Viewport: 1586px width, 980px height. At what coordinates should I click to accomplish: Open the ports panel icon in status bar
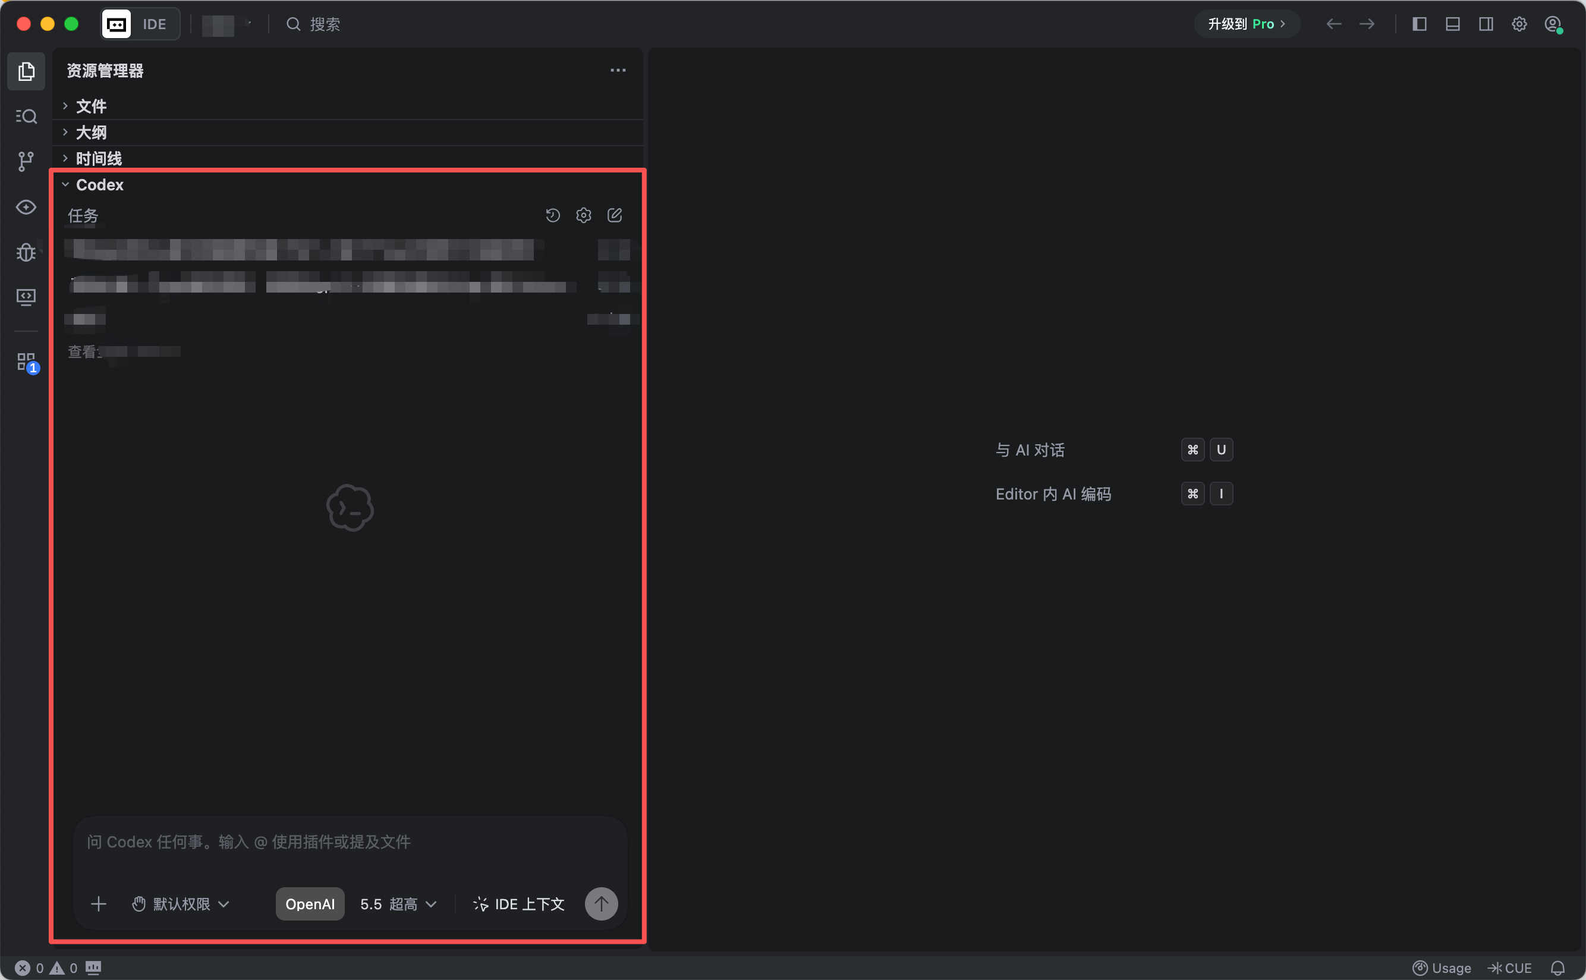point(93,968)
